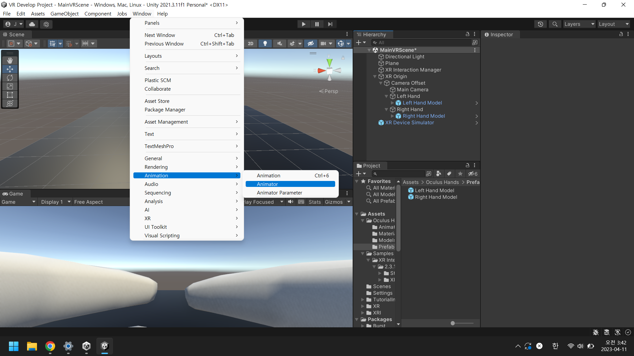634x356 pixels.
Task: Open Free Aspect dropdown
Action: [x=101, y=202]
